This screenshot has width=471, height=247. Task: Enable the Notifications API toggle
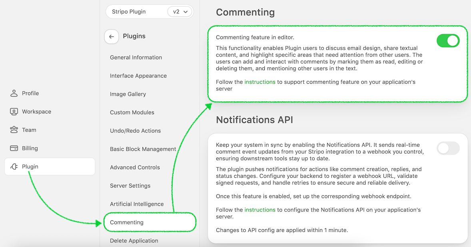(x=448, y=148)
